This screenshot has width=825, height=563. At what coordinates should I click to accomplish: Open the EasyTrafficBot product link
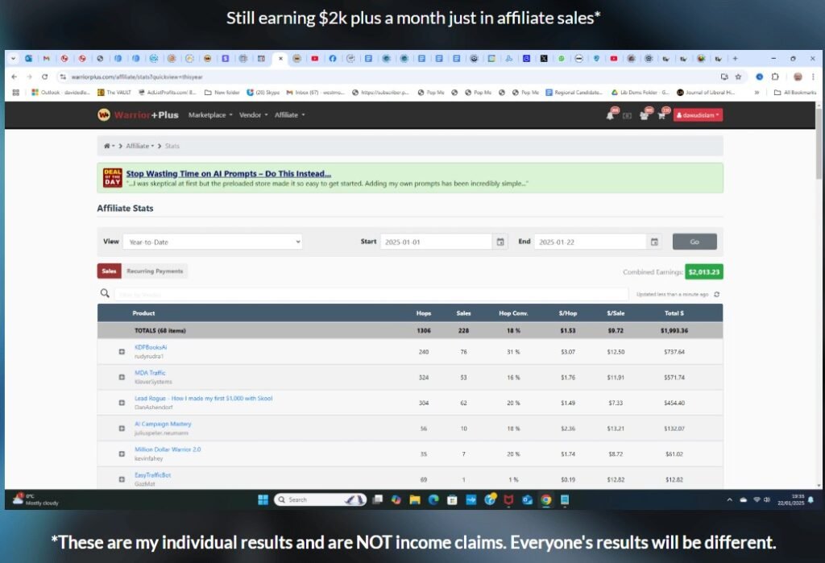point(152,474)
